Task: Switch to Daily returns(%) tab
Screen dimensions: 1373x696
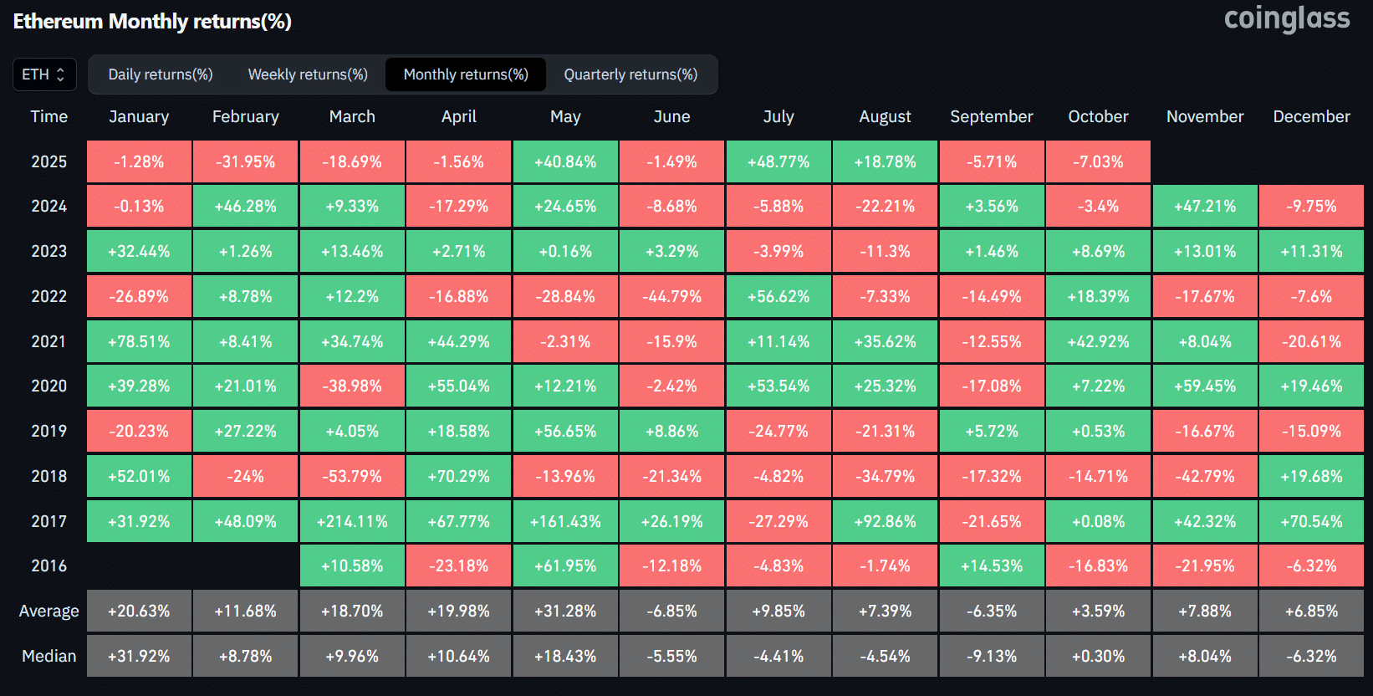Action: pos(161,74)
